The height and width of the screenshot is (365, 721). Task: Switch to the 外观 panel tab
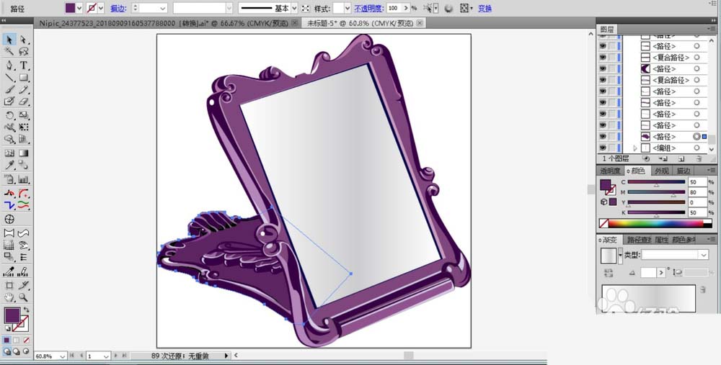(x=660, y=171)
